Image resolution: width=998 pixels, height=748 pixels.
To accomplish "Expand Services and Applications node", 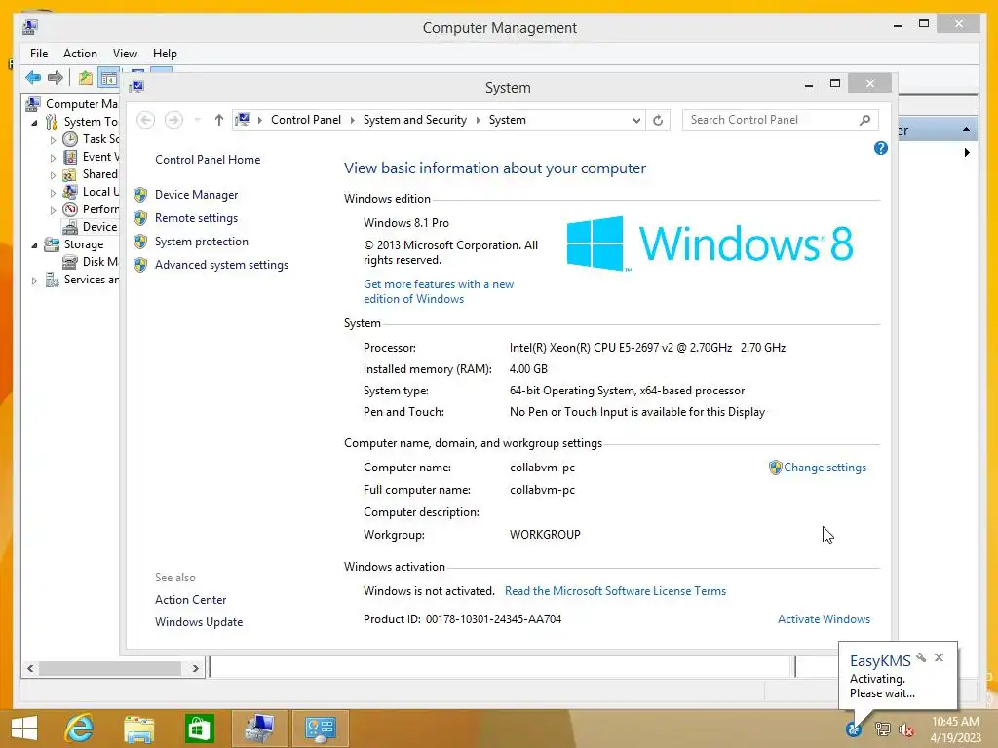I will point(34,280).
